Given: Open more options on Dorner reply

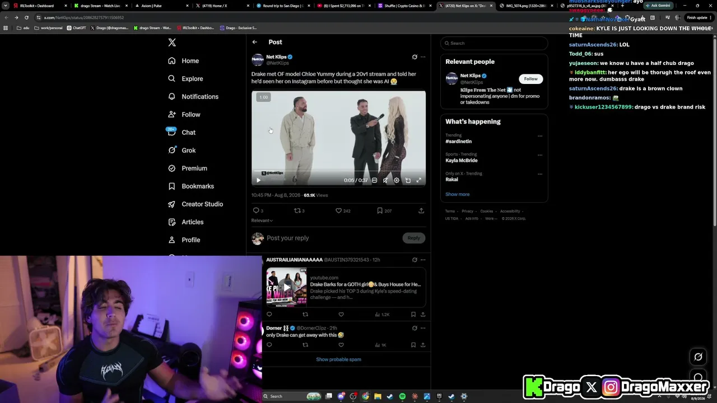Looking at the screenshot, I should click(x=423, y=328).
